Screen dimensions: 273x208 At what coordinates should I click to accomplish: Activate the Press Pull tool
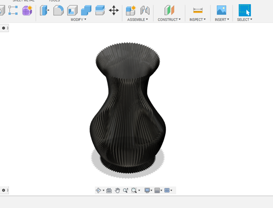pos(45,10)
